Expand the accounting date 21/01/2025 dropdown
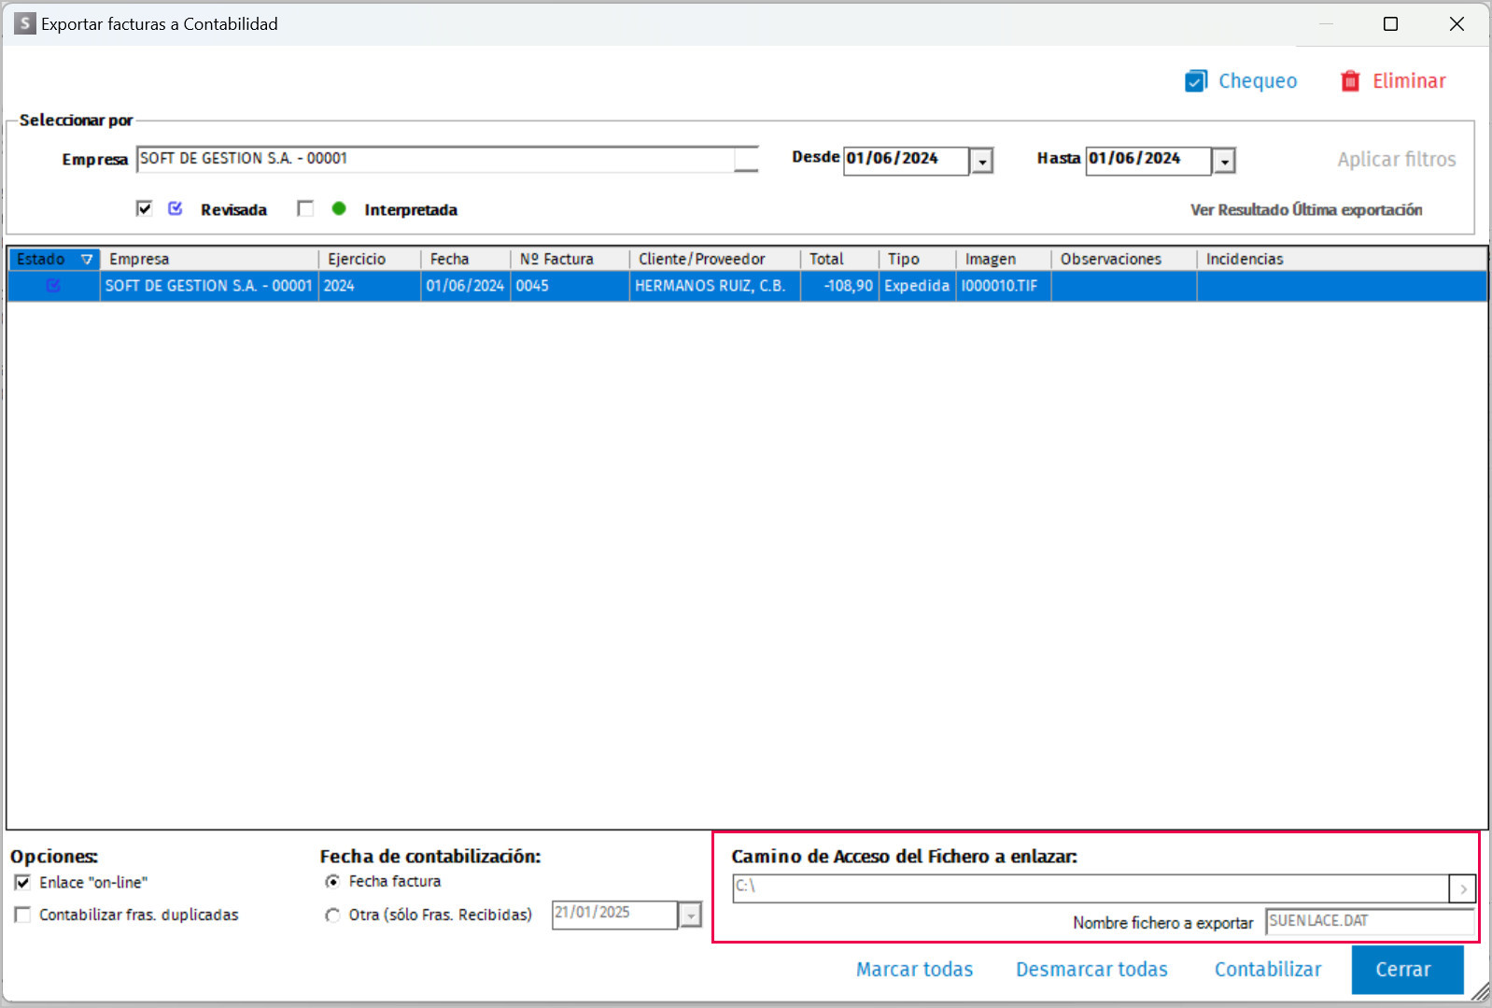Screen dimensions: 1492x1008 coord(690,916)
